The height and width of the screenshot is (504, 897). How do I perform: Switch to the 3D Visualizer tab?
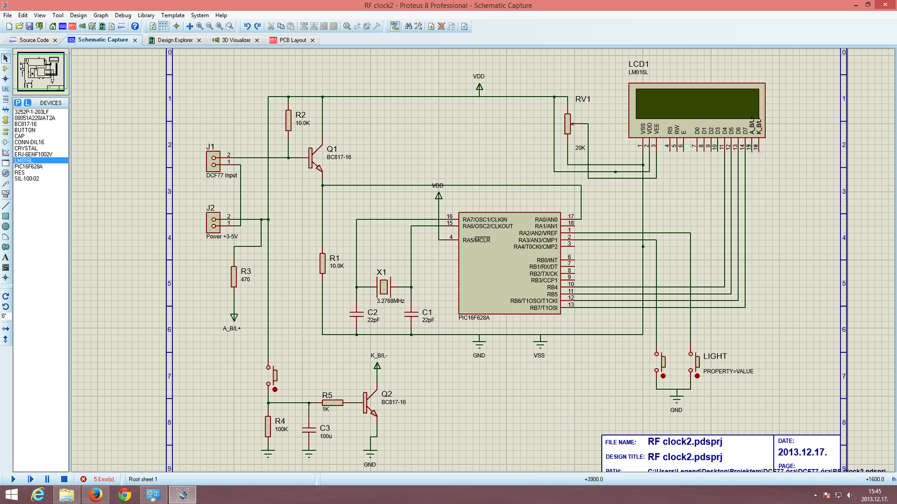[x=236, y=40]
